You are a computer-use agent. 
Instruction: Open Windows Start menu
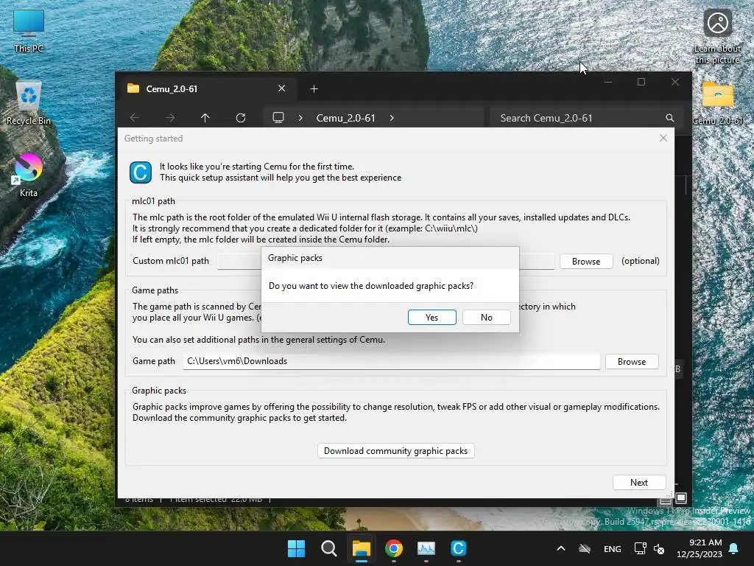(x=296, y=548)
